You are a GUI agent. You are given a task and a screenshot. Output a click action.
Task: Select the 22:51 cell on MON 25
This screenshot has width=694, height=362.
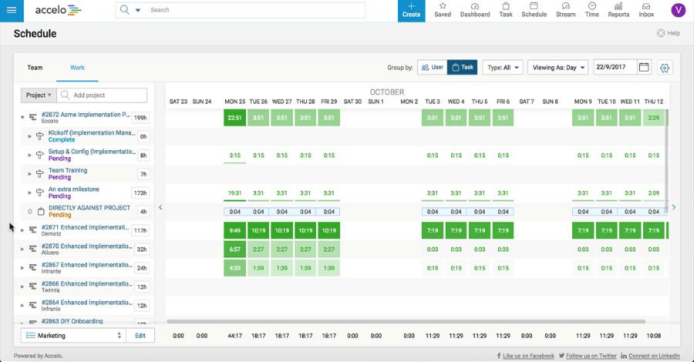[x=234, y=118]
